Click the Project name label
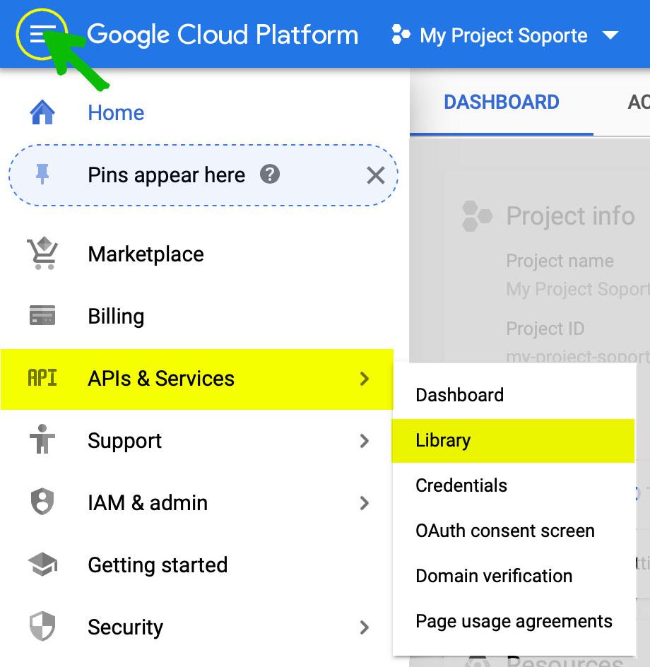Viewport: 650px width, 667px height. pos(560,261)
